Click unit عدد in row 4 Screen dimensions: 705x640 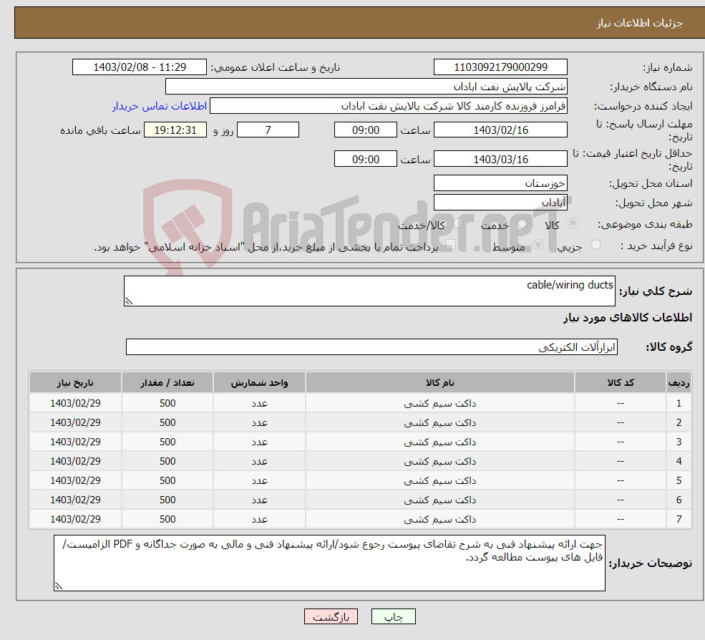(x=259, y=462)
